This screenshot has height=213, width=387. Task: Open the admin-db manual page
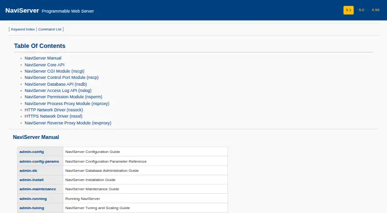coord(28,170)
